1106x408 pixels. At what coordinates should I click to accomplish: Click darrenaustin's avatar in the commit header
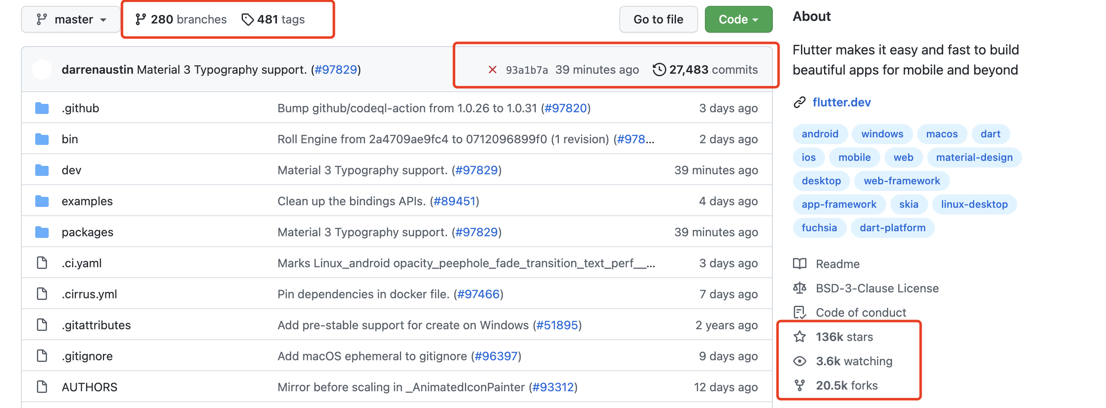click(42, 70)
